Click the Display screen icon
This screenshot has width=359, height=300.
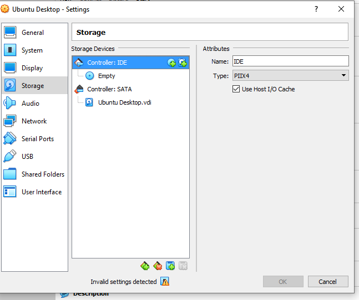tap(10, 68)
